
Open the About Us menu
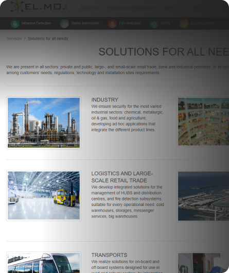[x=89, y=8]
